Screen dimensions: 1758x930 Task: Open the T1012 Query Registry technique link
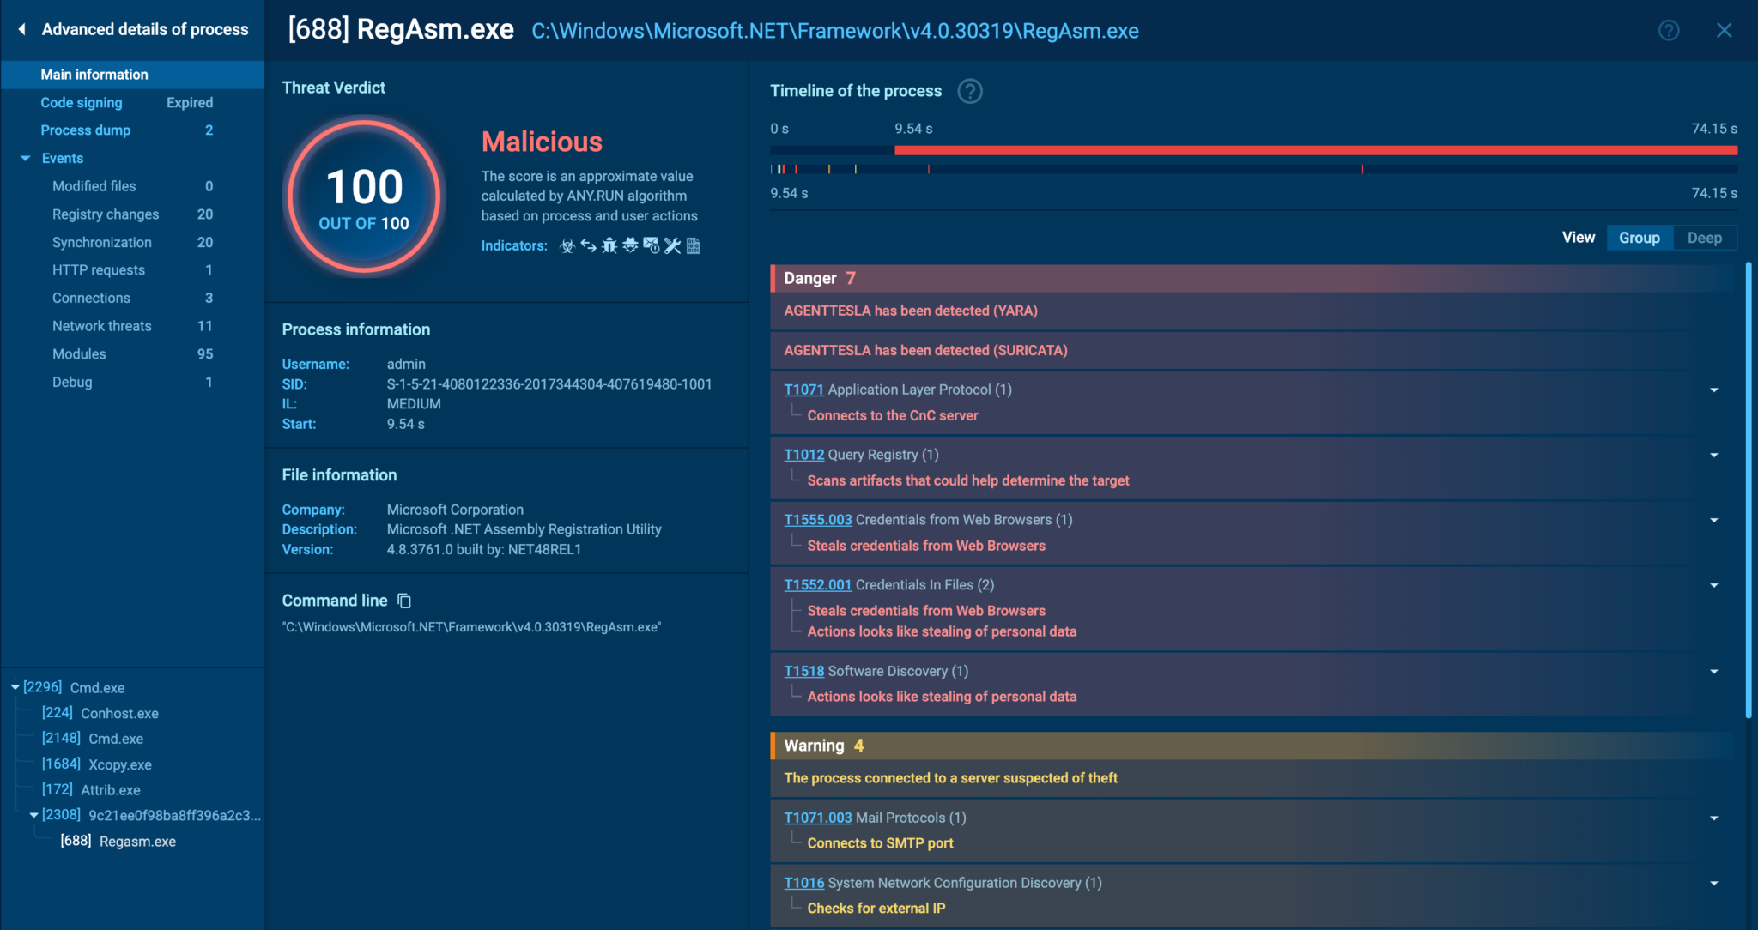coord(803,454)
